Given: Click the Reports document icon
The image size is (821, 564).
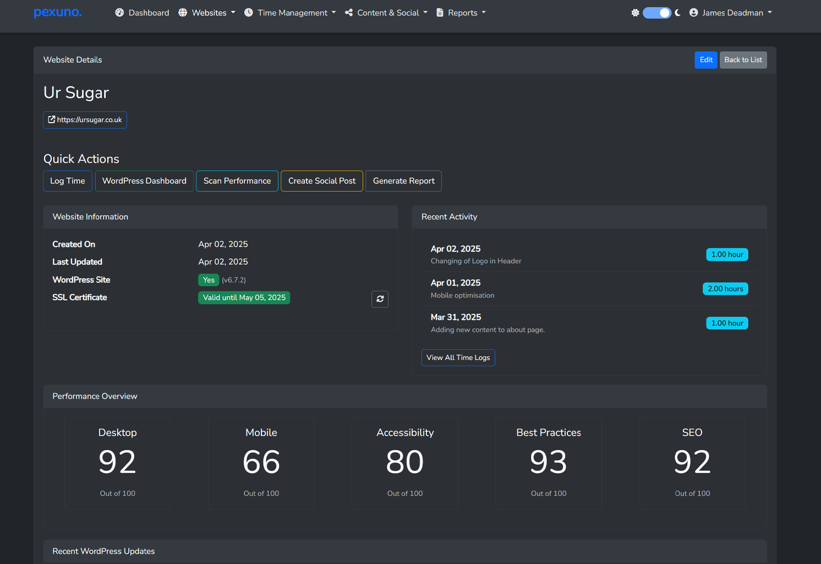Looking at the screenshot, I should tap(440, 13).
